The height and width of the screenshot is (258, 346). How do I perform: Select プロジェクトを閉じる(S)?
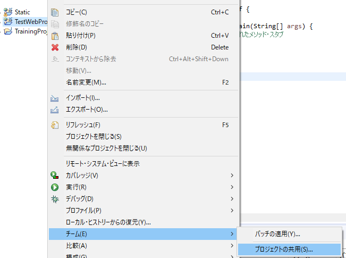144,137
